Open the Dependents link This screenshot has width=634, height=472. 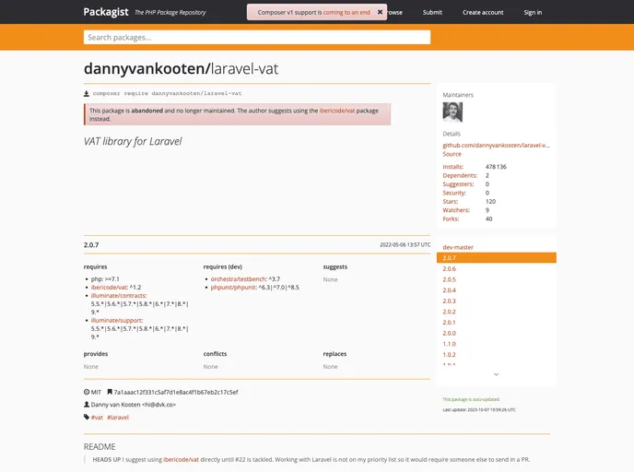pos(460,175)
